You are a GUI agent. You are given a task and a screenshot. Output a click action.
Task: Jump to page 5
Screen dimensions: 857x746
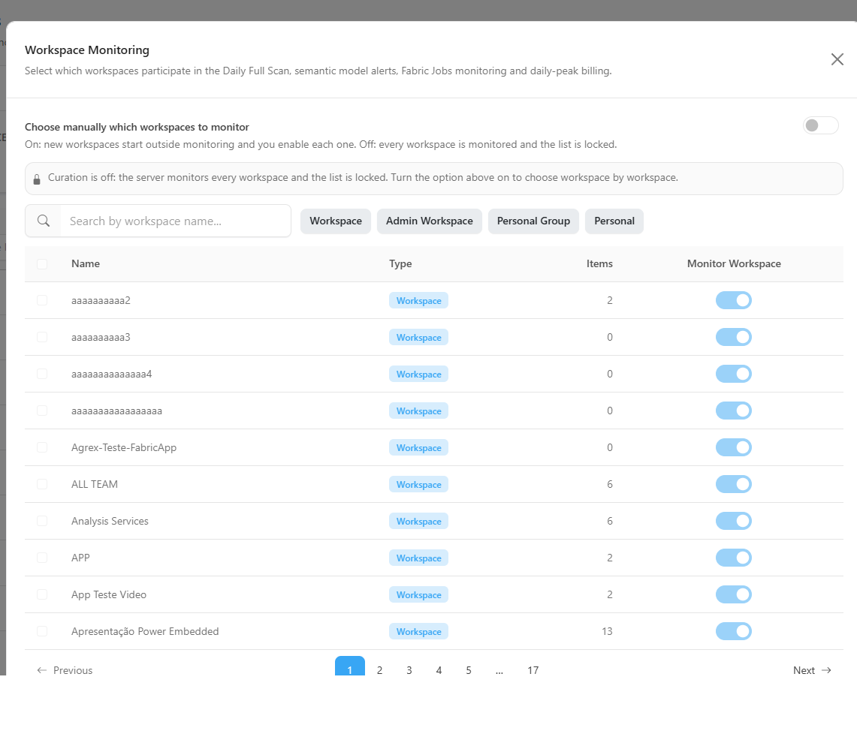click(469, 670)
